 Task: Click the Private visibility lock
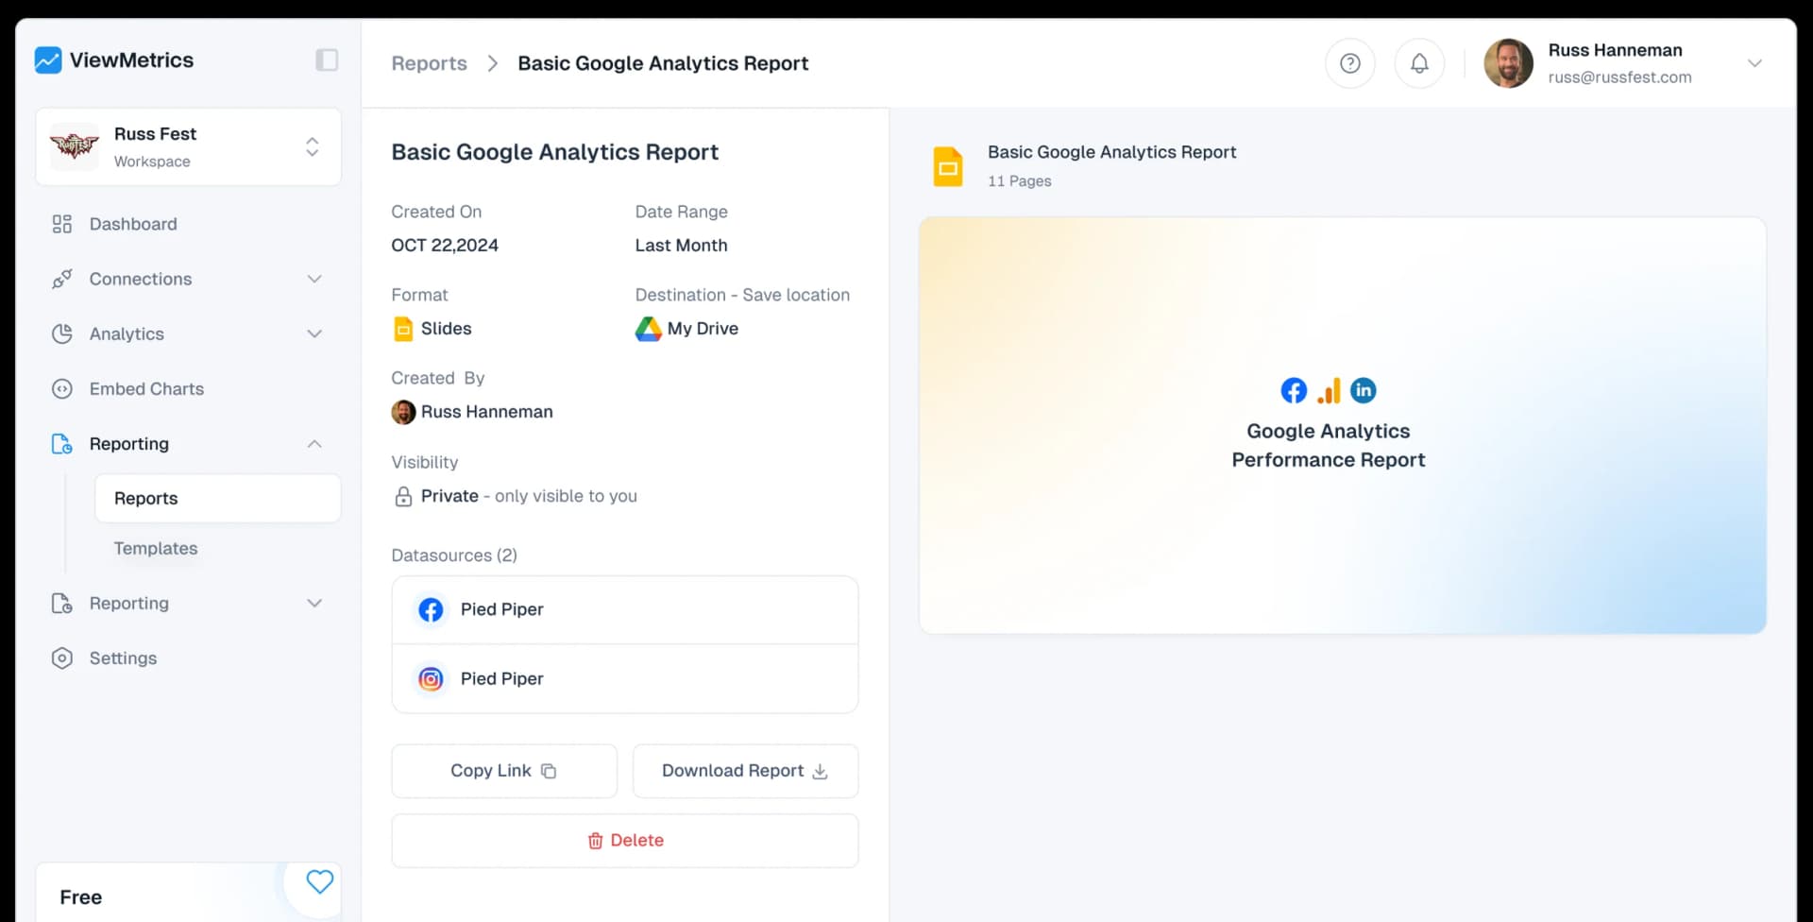403,496
